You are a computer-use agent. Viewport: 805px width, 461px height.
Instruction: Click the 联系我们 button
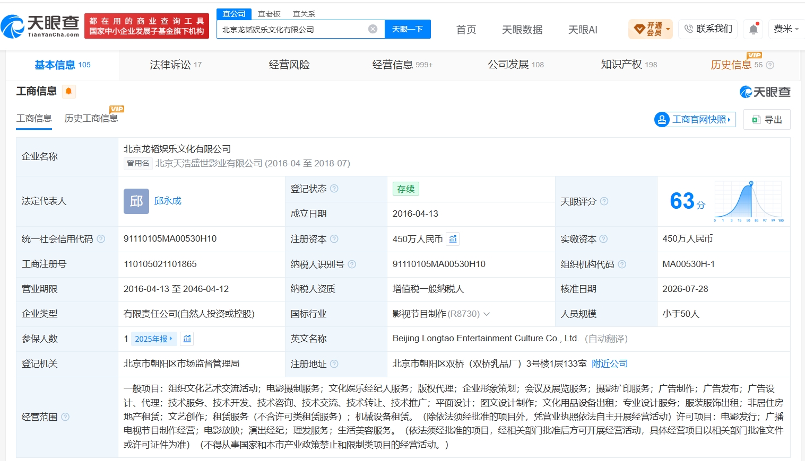click(x=708, y=29)
